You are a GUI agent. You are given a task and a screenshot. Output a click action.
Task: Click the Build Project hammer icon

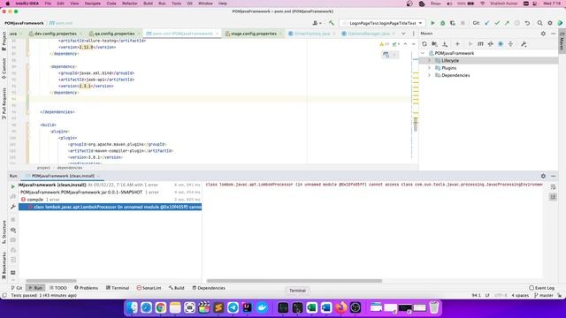point(331,23)
